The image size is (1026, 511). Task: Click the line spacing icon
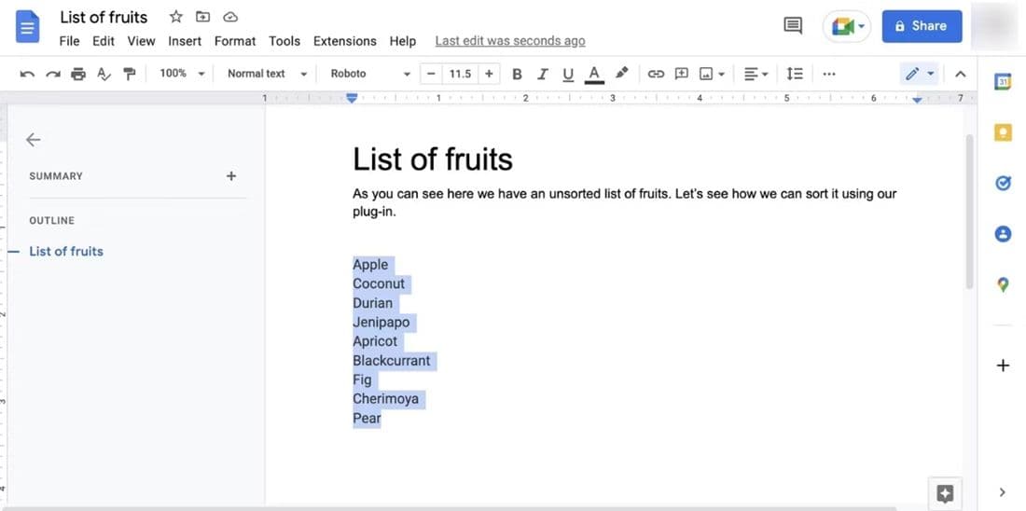pyautogui.click(x=795, y=74)
